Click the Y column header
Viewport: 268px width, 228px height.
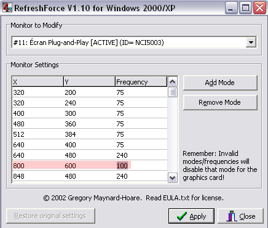pos(89,82)
